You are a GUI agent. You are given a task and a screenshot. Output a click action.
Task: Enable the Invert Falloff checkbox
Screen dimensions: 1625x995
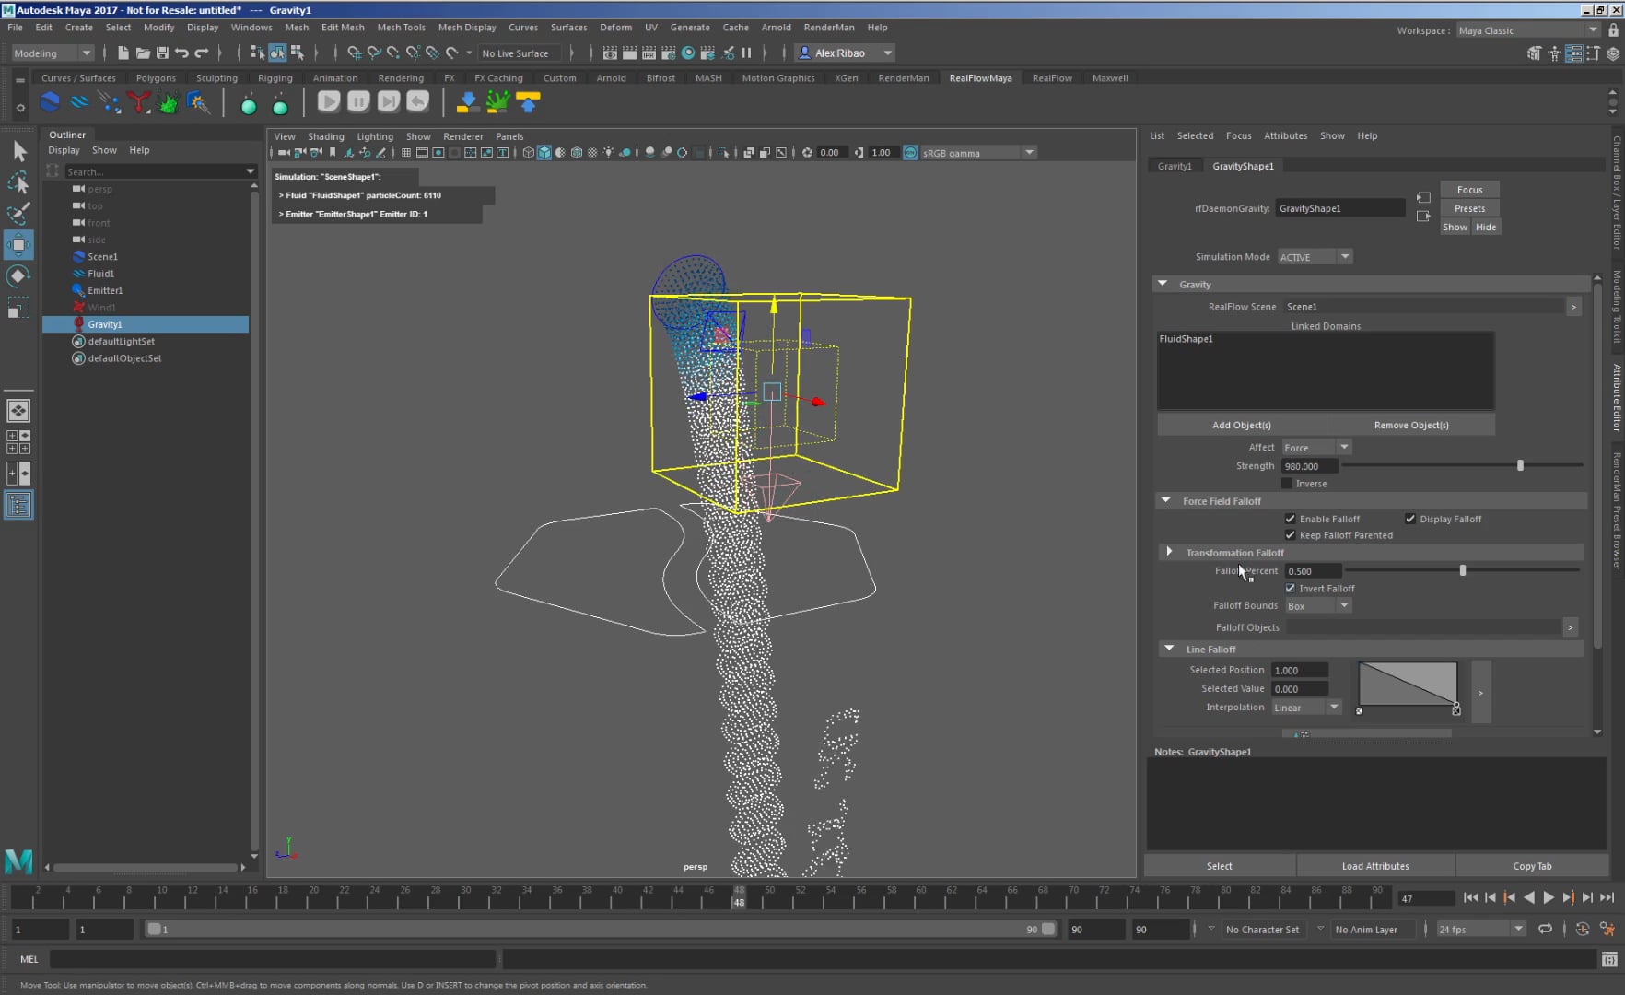tap(1291, 588)
